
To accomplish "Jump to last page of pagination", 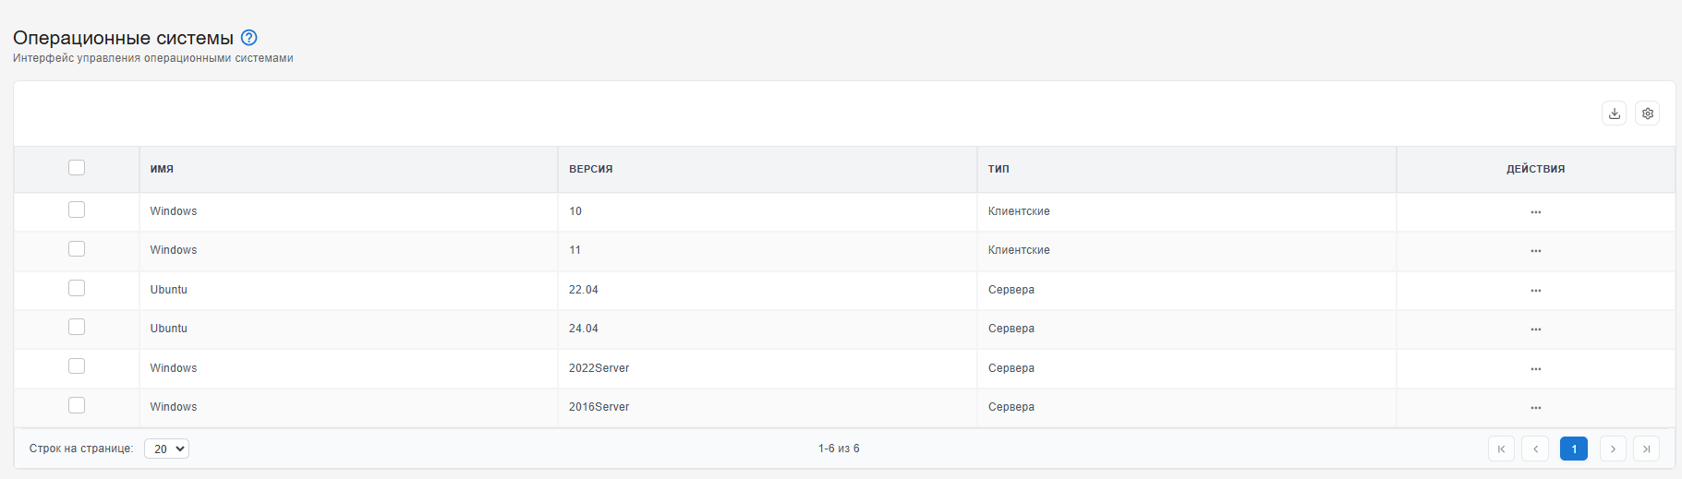I will (x=1646, y=449).
